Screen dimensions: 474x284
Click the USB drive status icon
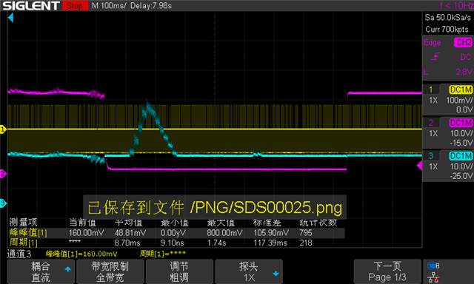point(433,266)
